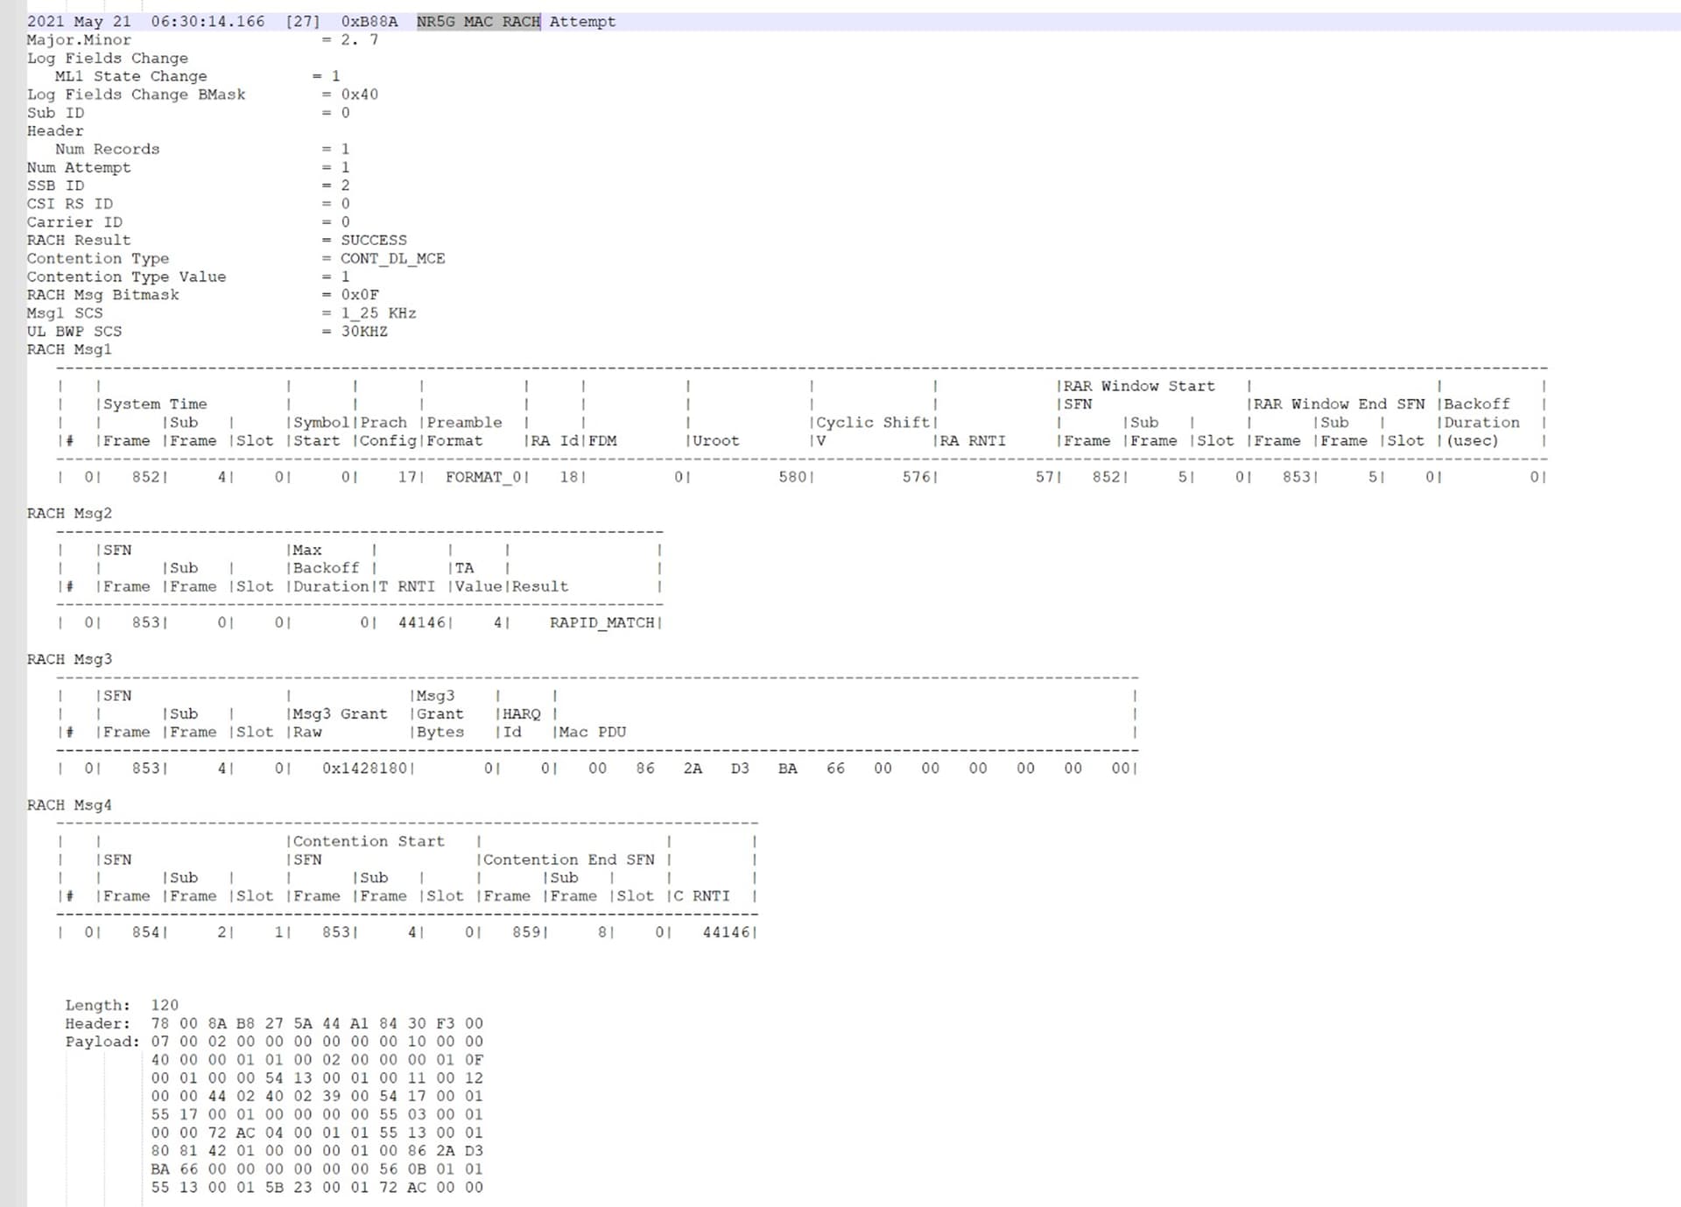Click the 'Length:' label in hex dump
Screen dimensions: 1681x1207
click(97, 1006)
